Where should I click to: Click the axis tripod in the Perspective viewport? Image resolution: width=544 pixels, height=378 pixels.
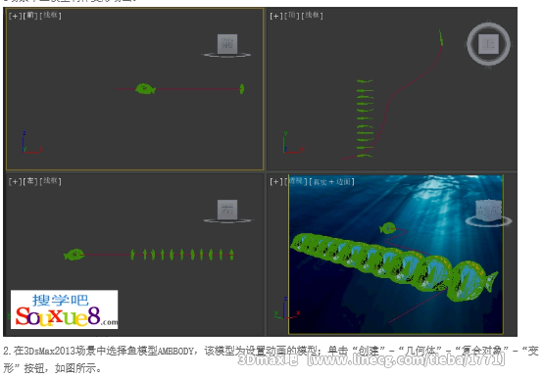[286, 308]
